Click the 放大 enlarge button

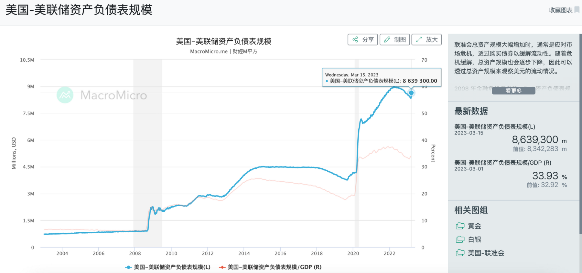click(x=426, y=40)
